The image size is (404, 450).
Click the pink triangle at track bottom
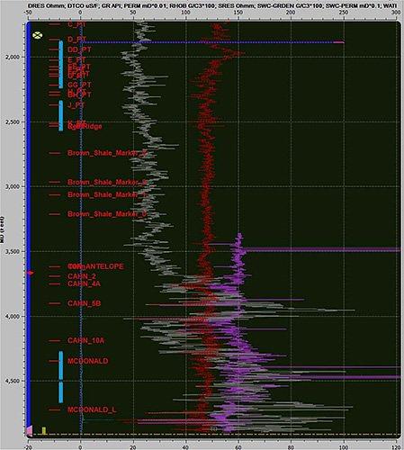[x=30, y=431]
